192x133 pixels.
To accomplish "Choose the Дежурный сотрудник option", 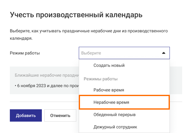I will (115, 127).
